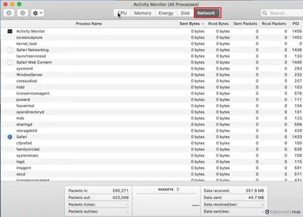Click the inspect process info icon

[x=23, y=13]
